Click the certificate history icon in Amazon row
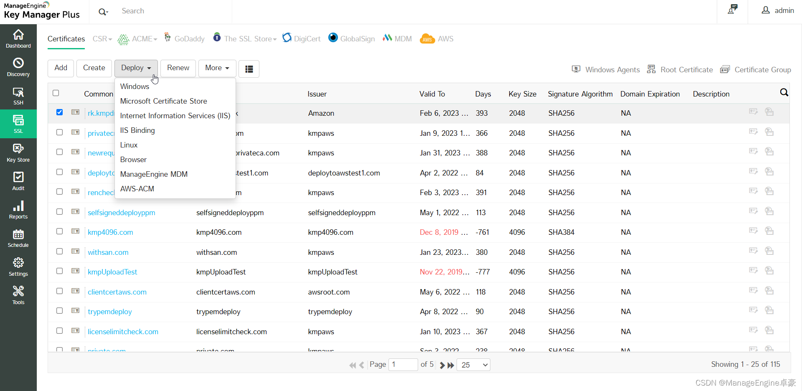802x391 pixels. coord(769,112)
